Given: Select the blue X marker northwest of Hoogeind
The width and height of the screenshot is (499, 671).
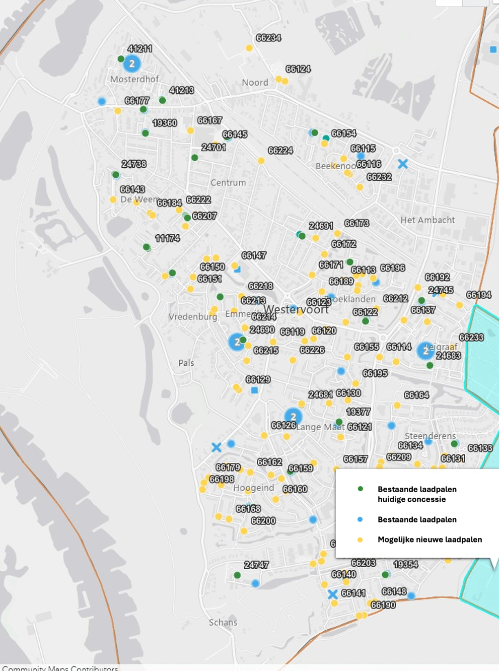Looking at the screenshot, I should click(x=217, y=447).
